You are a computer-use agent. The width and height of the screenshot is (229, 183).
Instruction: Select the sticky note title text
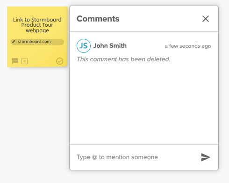37,25
